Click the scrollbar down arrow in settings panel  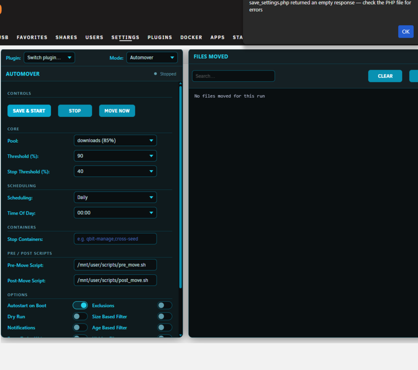click(180, 335)
